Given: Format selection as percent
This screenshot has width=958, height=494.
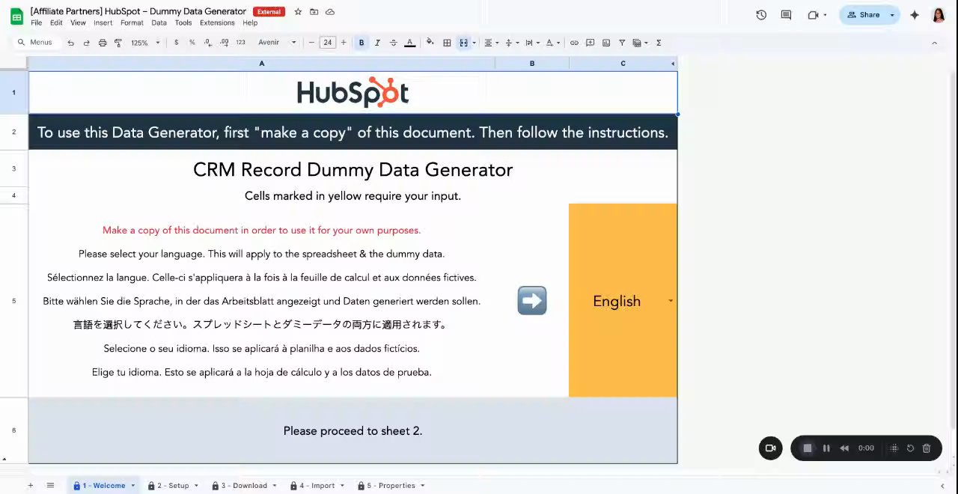Looking at the screenshot, I should click(192, 43).
